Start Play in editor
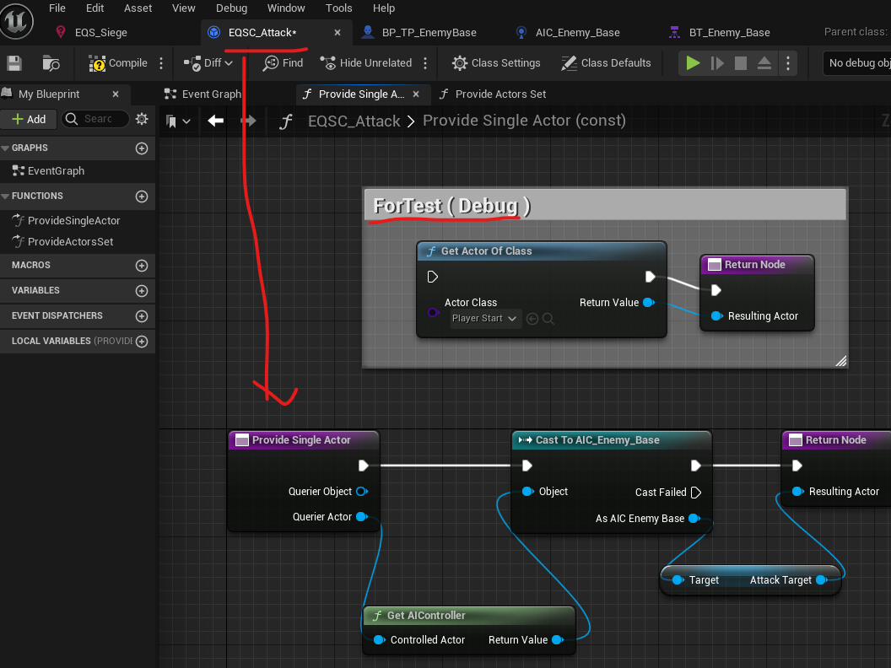Image resolution: width=891 pixels, height=668 pixels. coord(693,63)
